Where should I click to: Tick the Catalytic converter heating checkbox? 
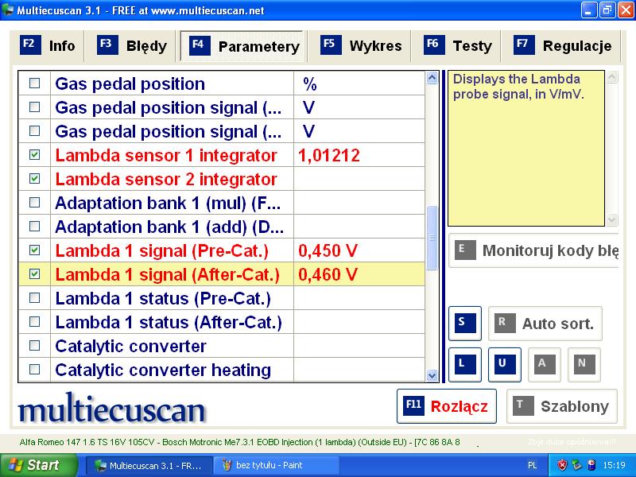coord(34,370)
